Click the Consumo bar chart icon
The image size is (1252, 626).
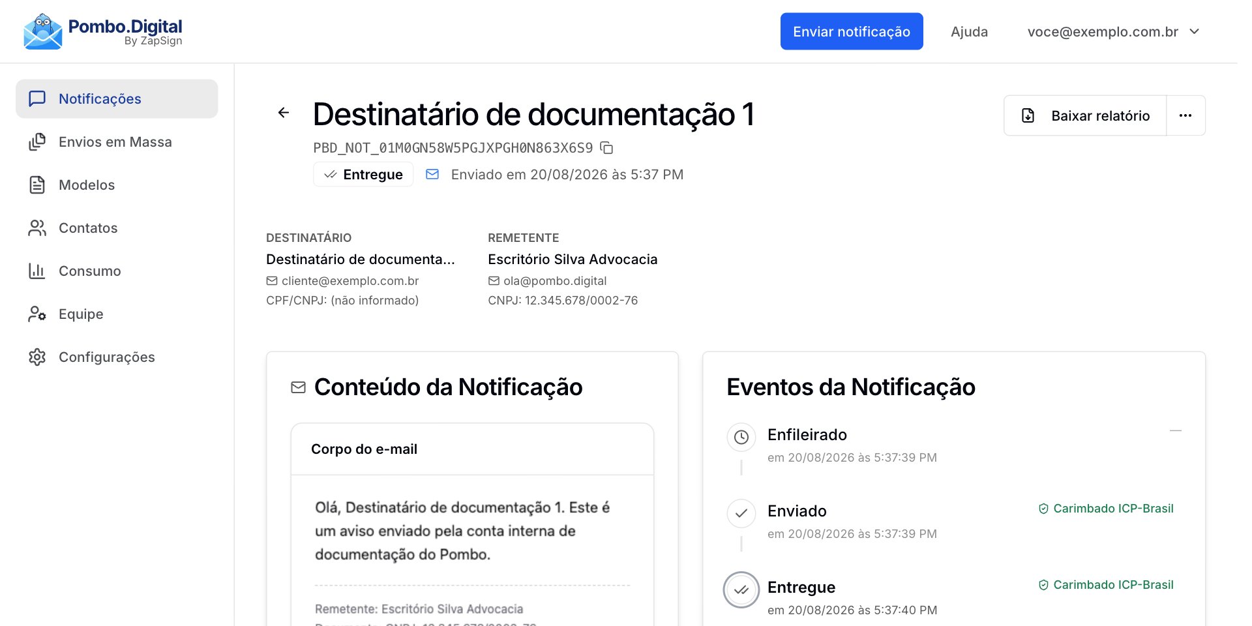[x=37, y=271]
